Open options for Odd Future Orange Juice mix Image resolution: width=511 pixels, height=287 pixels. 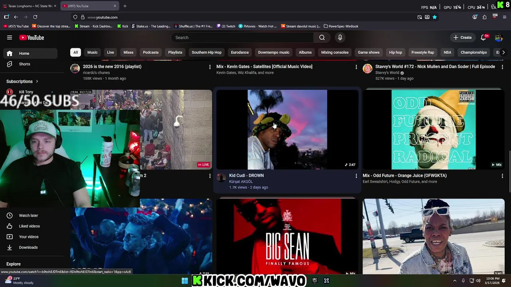coord(502,176)
